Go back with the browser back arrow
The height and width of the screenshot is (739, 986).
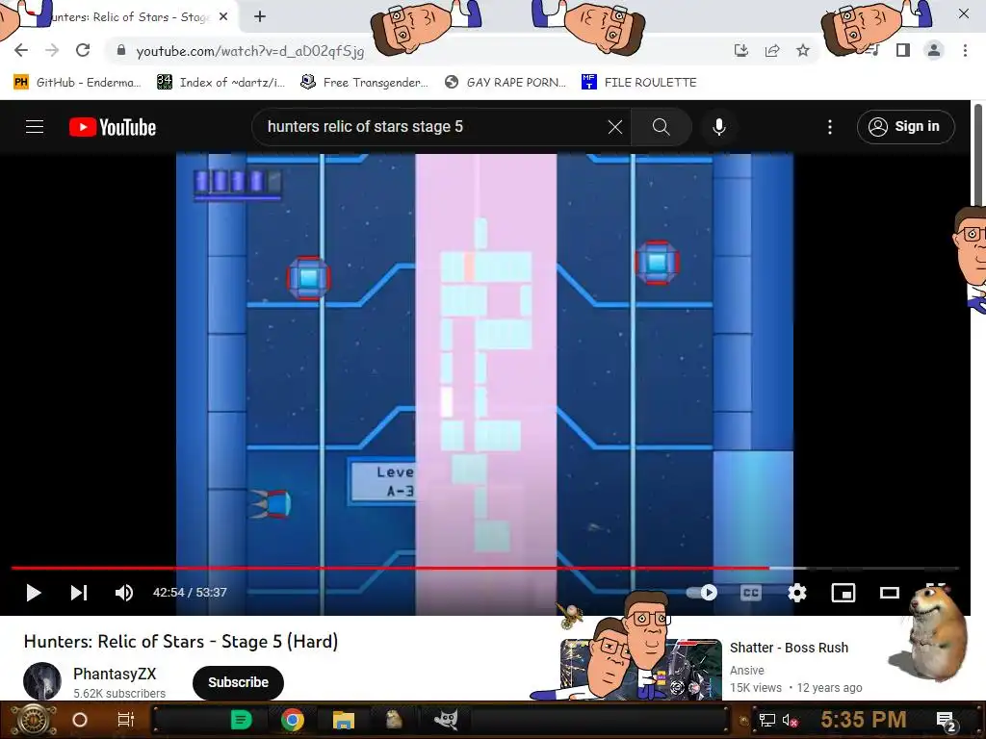(21, 50)
